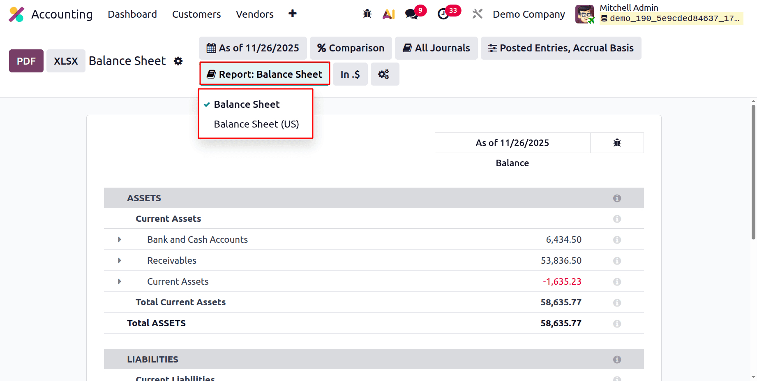Screen dimensions: 757x381
Task: Select Balance Sheet in the report list
Action: point(247,105)
